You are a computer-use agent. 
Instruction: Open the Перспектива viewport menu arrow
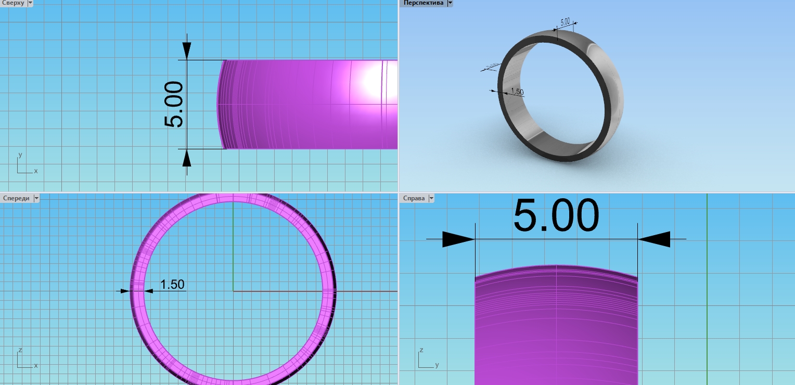pos(450,3)
